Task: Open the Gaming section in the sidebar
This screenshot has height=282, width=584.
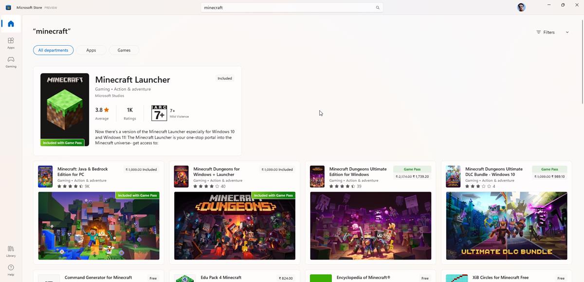Action: point(11,62)
